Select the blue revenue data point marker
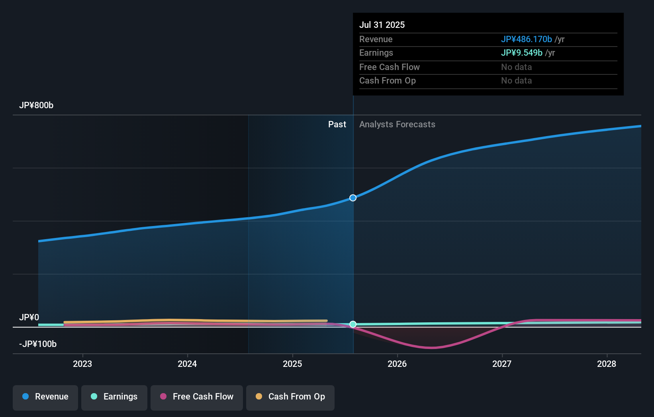 coord(352,197)
